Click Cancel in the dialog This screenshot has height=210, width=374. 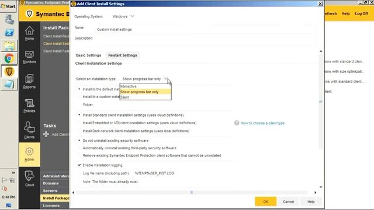(x=288, y=201)
